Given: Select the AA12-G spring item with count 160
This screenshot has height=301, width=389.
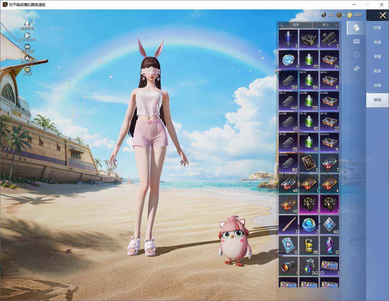Looking at the screenshot, I should 288,163.
